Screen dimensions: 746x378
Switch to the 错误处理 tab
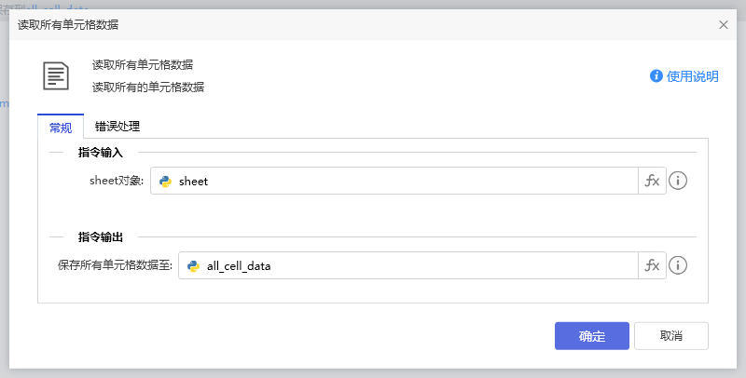(x=117, y=127)
